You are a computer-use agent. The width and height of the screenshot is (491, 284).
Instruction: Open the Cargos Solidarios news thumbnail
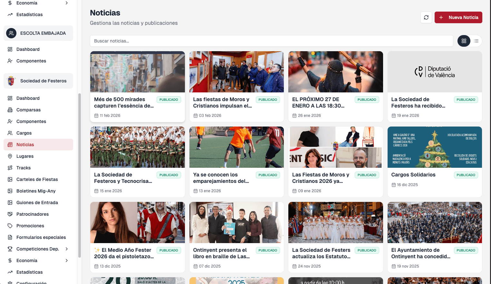click(x=434, y=147)
